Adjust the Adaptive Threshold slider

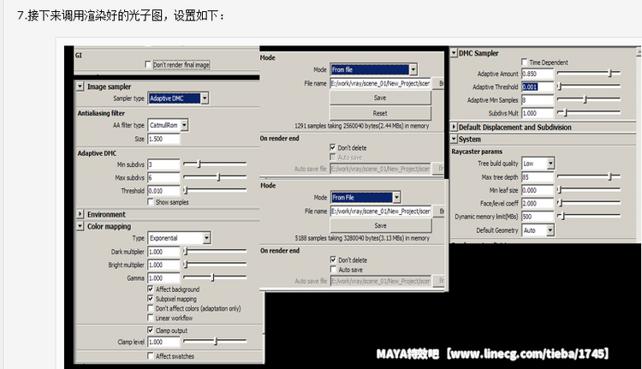tap(559, 86)
